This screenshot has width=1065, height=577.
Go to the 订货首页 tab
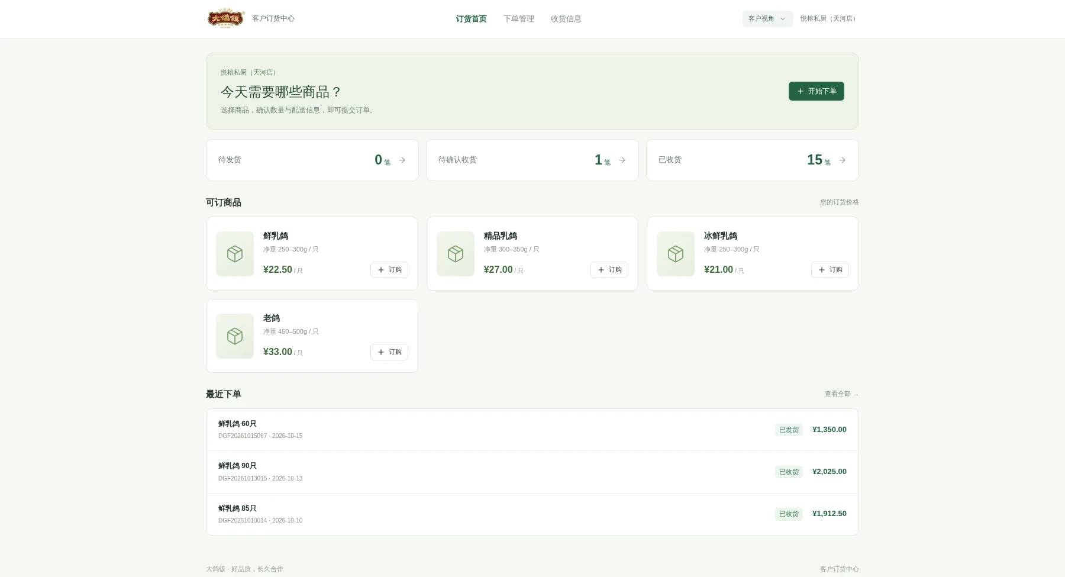(472, 19)
